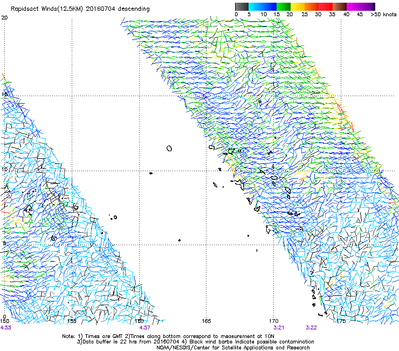This screenshot has width=399, height=351.
Task: Click the gray 0–5 knots legend segment
Action: click(242, 6)
